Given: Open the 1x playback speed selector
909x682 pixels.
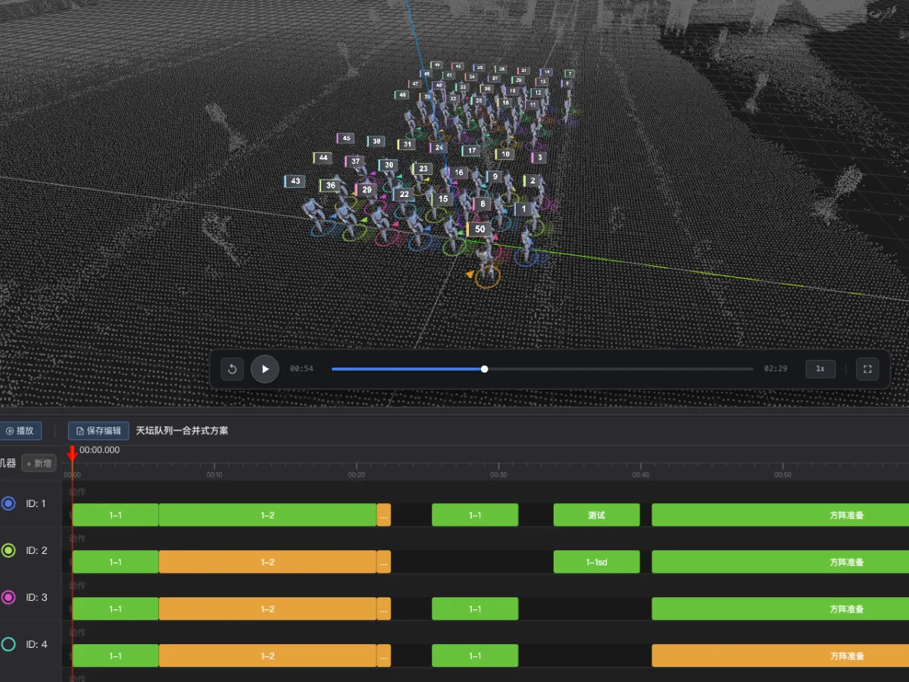Looking at the screenshot, I should [820, 369].
